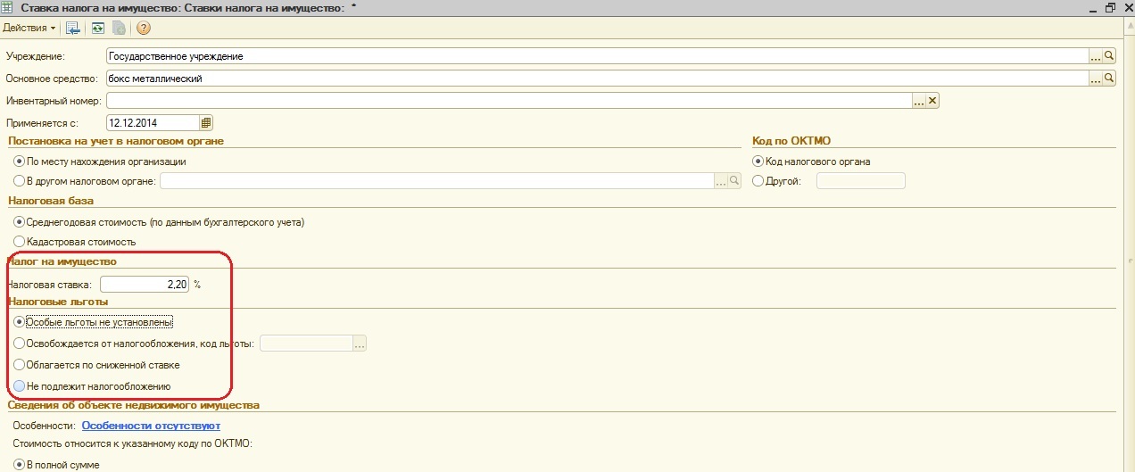Open selection ellipsis for Инвентарный номер field
1135x472 pixels.
tap(918, 101)
